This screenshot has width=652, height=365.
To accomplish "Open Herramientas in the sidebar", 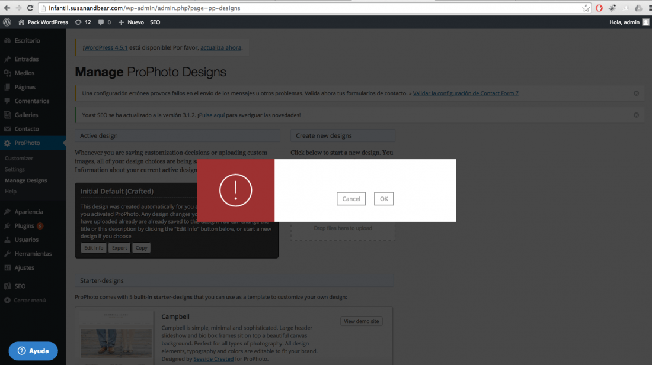I will (x=33, y=254).
